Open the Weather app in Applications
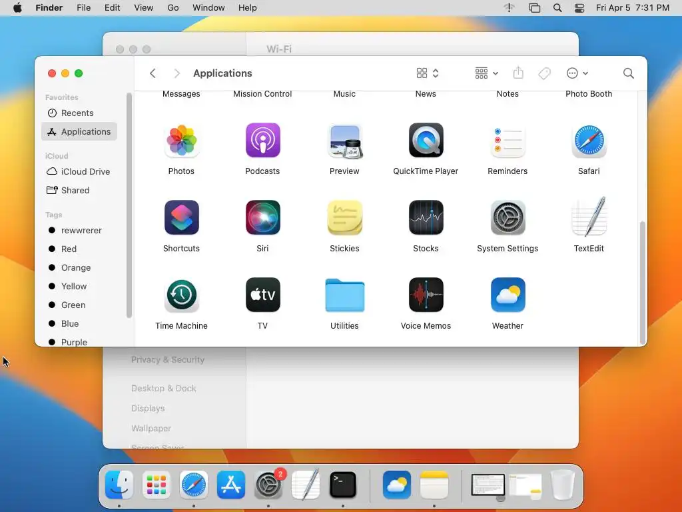 pyautogui.click(x=508, y=295)
